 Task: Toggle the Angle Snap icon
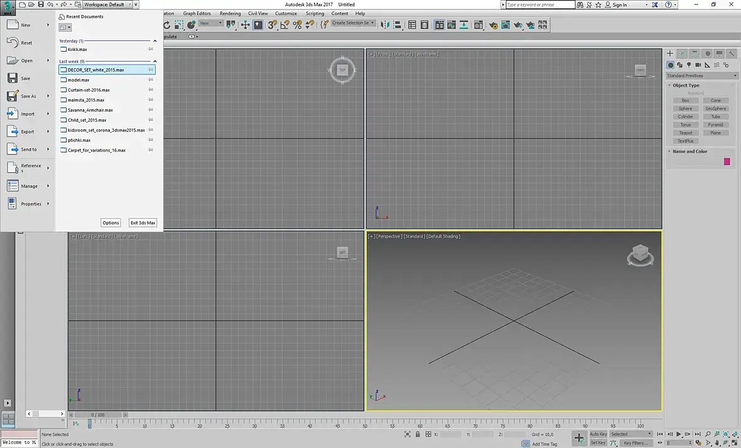pyautogui.click(x=285, y=25)
